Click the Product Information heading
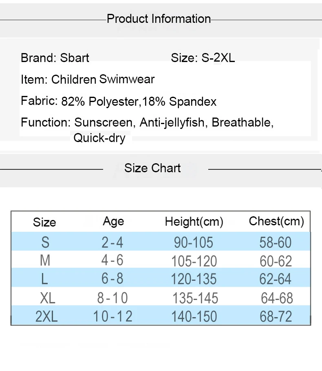322x371 pixels. 159,19
